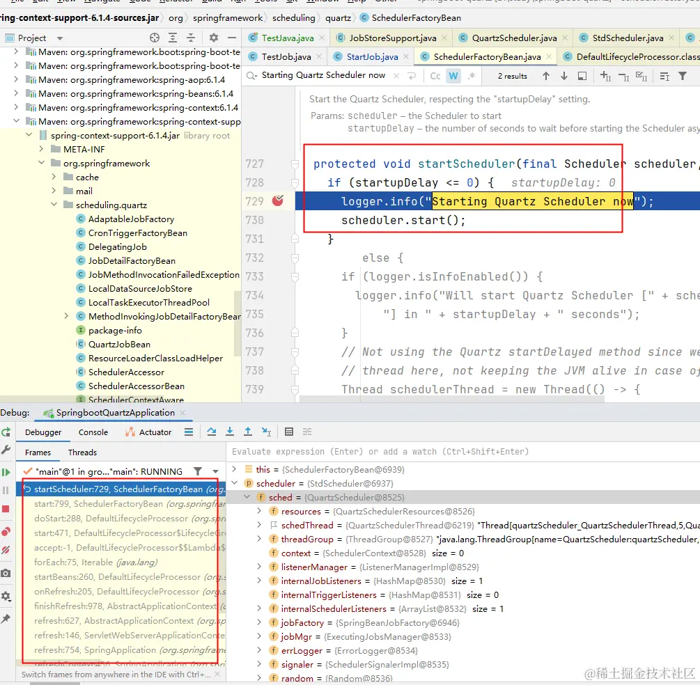Switch to TestJava.java tab

288,38
